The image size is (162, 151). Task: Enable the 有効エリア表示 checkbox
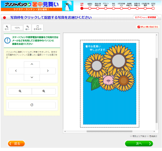(131, 136)
